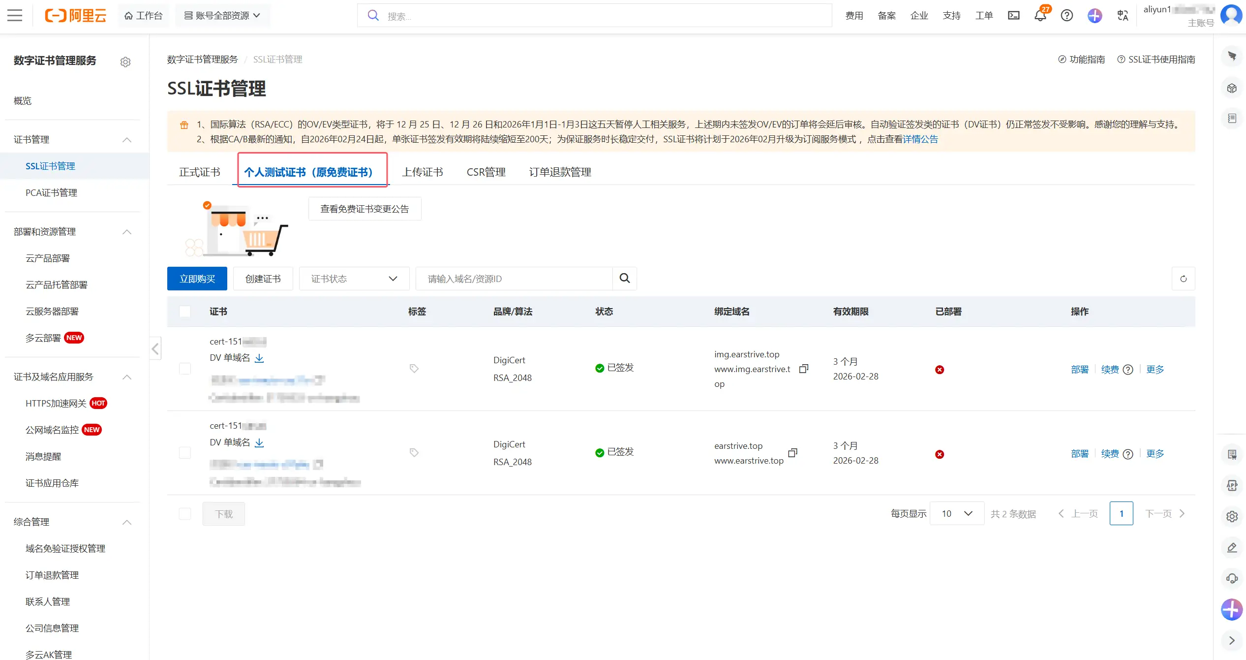Viewport: 1246px width, 660px height.
Task: Open the help question mark icon
Action: pos(1066,15)
